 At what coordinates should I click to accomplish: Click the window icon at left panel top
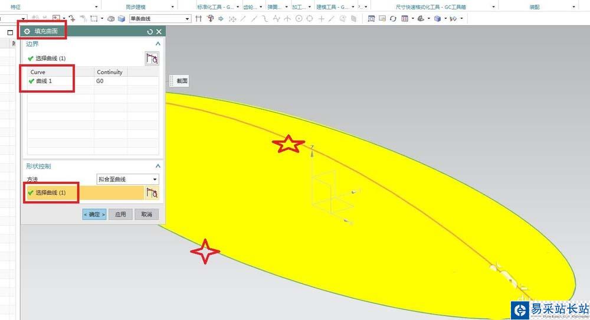point(10,32)
